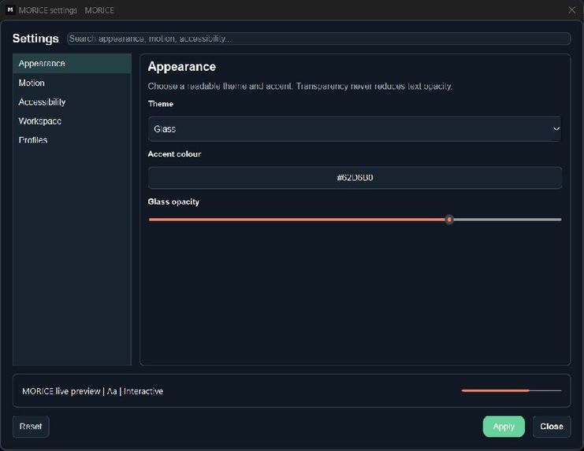Set Glass opacity to maximum on track
The height and width of the screenshot is (451, 584).
tap(560, 220)
